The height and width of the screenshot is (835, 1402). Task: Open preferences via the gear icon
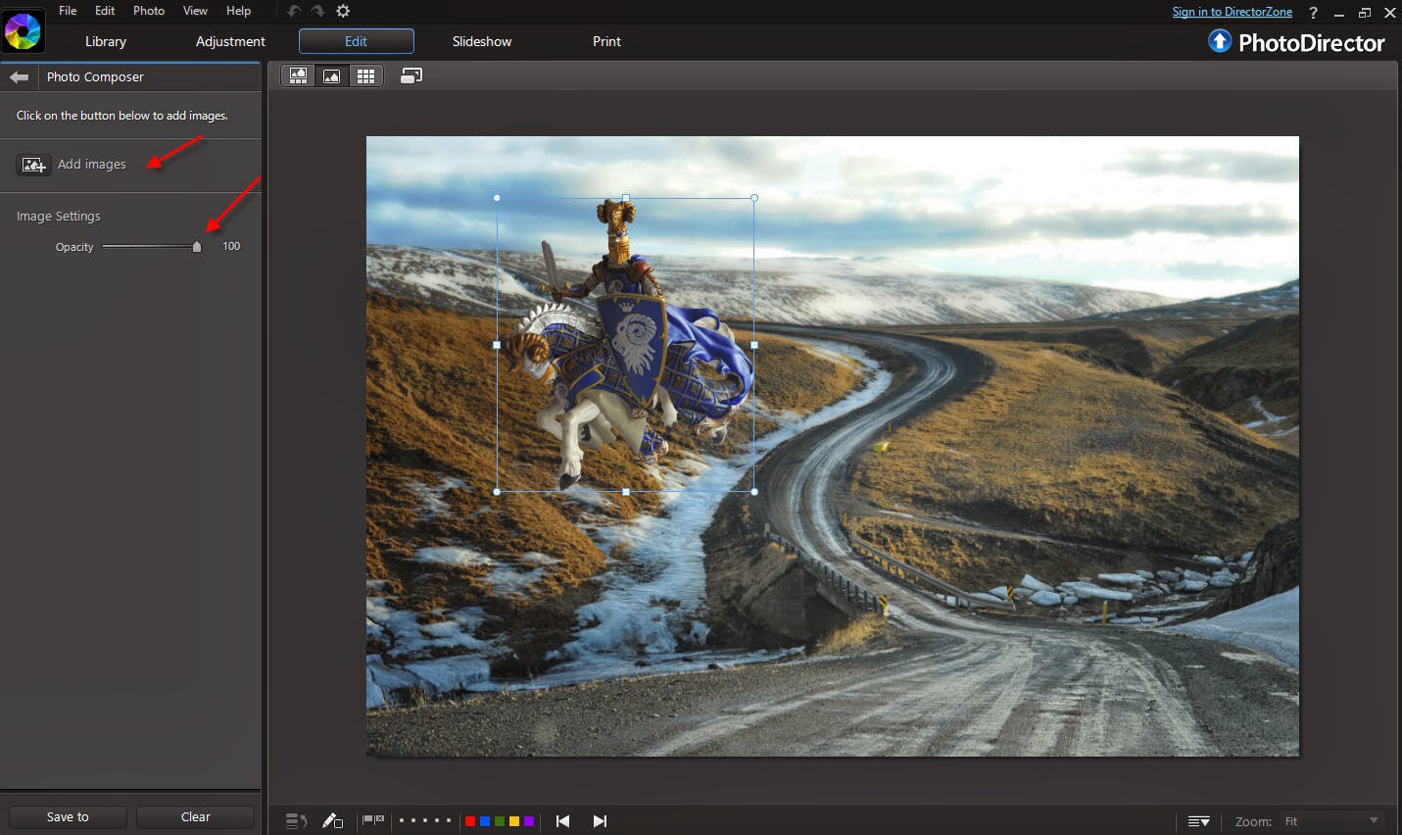[x=343, y=11]
